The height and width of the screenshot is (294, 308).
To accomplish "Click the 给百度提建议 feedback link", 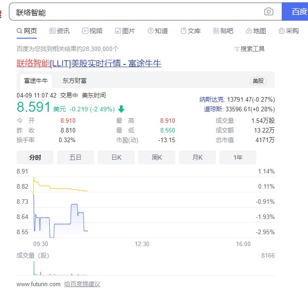I will click(82, 284).
